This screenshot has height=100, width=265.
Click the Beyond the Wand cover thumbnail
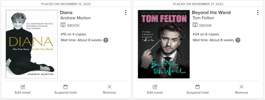point(164,44)
